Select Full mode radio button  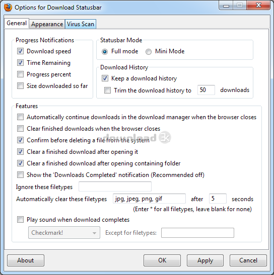coord(105,52)
